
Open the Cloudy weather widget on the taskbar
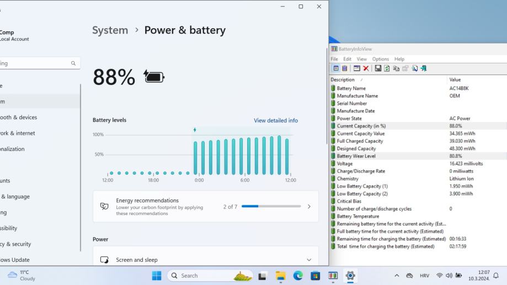(x=22, y=276)
